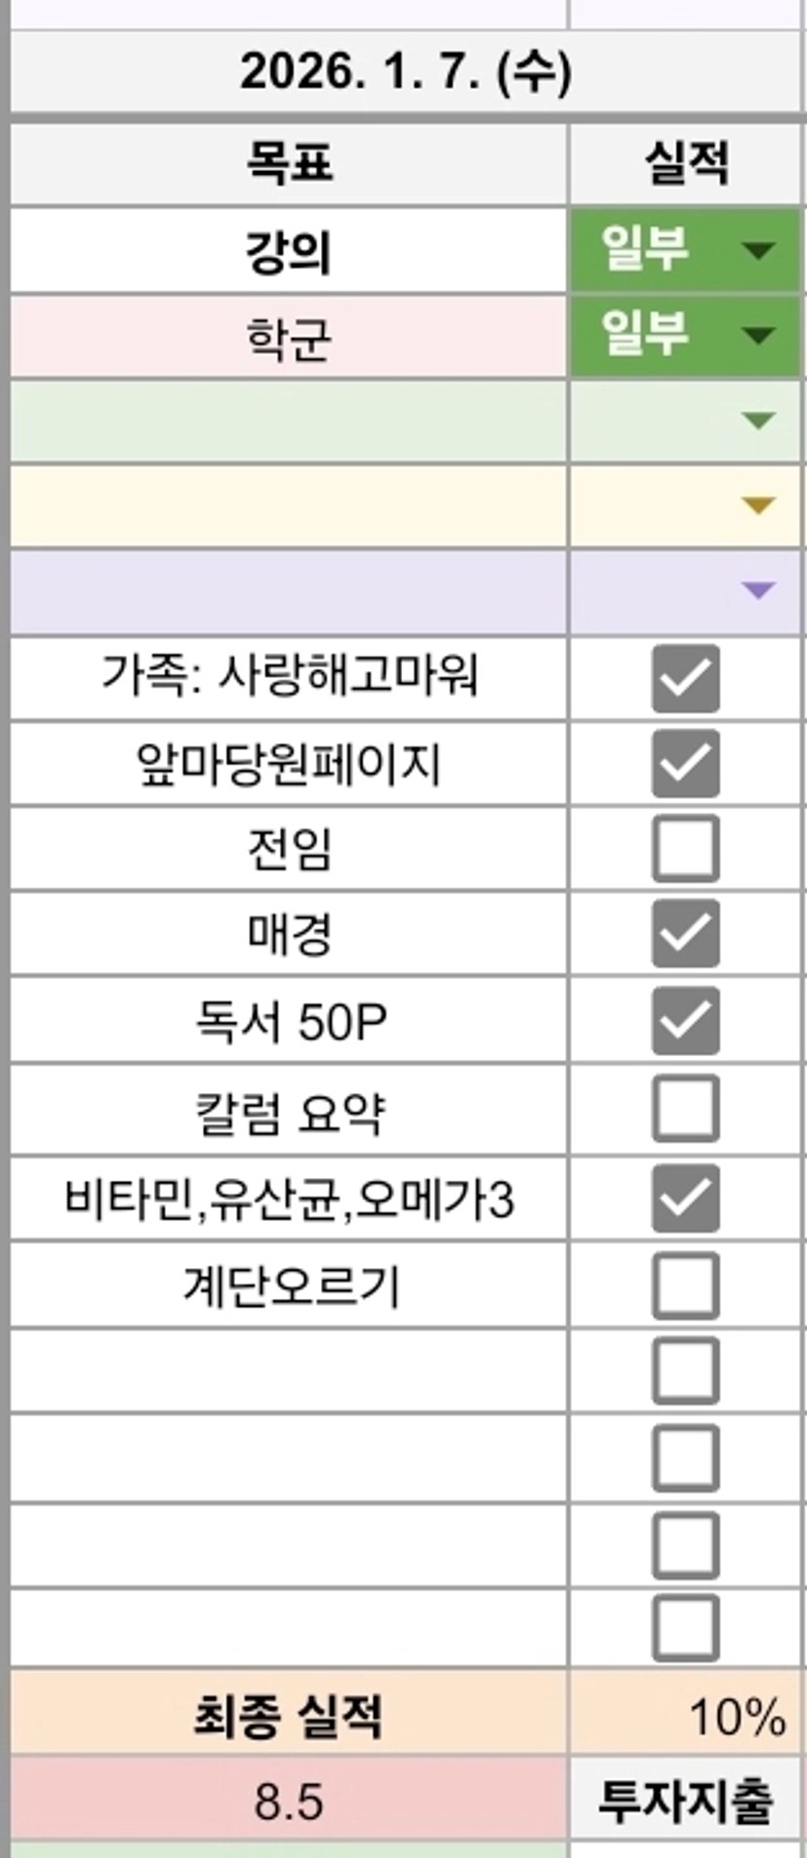Expand the purple row dropdown arrow
This screenshot has width=807, height=1858.
click(757, 590)
